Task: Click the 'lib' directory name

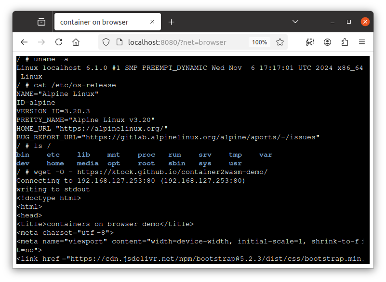Action: tap(83, 155)
